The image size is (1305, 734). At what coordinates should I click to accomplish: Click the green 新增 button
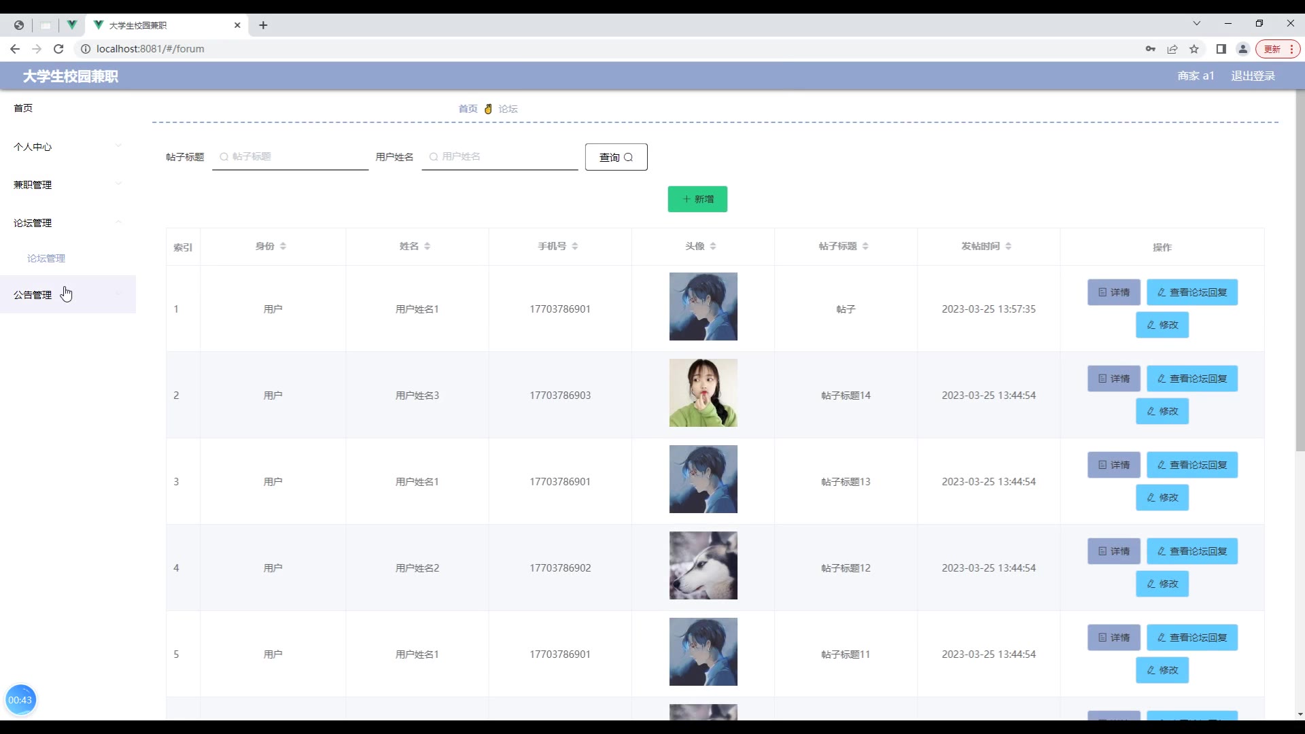697,199
